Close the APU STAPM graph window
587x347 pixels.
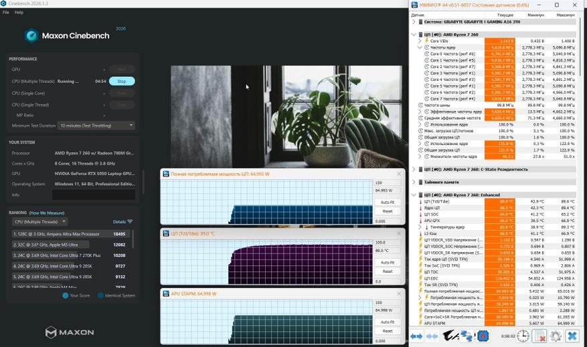point(399,294)
